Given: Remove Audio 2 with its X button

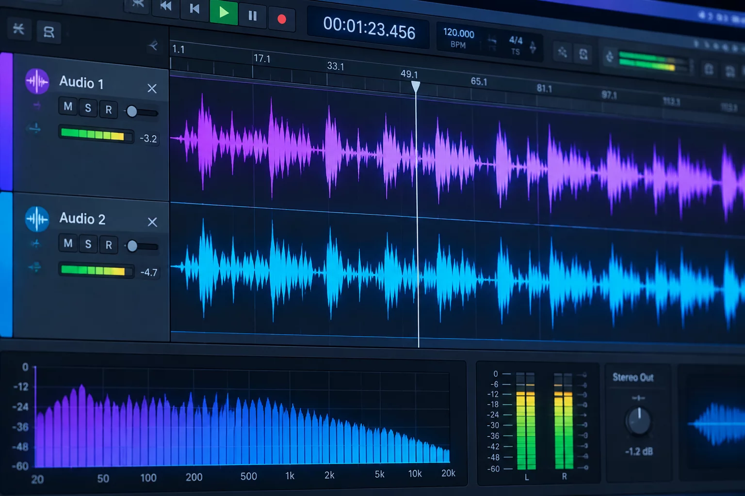Looking at the screenshot, I should tap(152, 222).
